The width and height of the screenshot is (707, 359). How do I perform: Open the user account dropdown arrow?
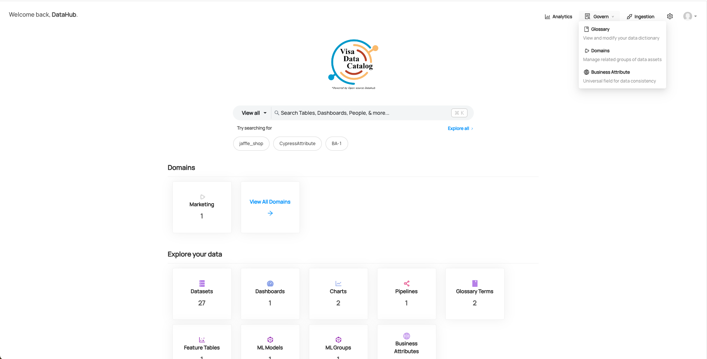click(696, 16)
